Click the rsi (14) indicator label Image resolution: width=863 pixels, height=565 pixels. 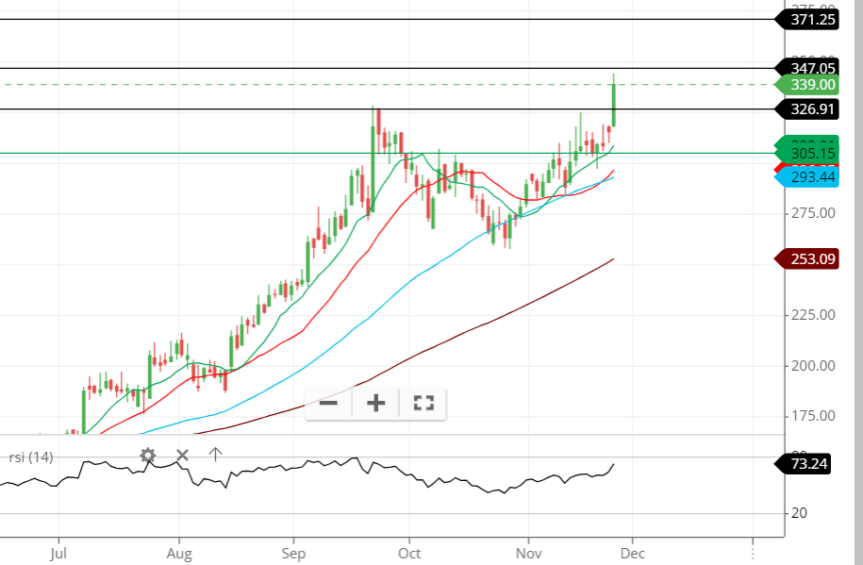[31, 457]
